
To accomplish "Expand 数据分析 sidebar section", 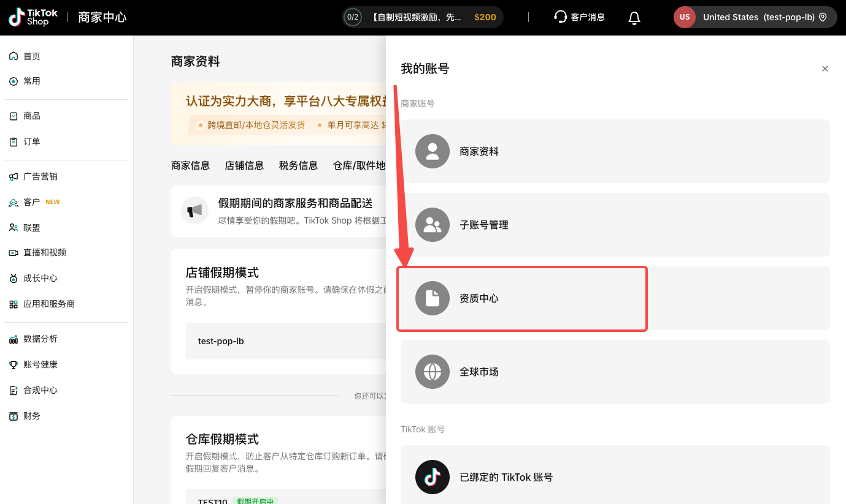I will (40, 339).
